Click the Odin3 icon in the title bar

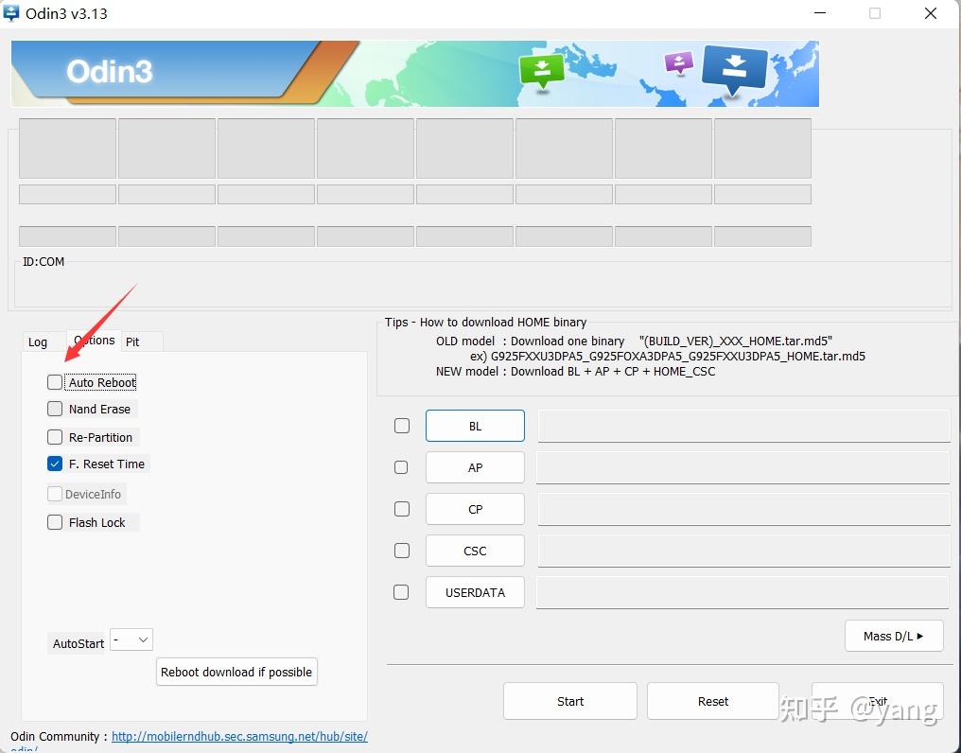point(13,13)
